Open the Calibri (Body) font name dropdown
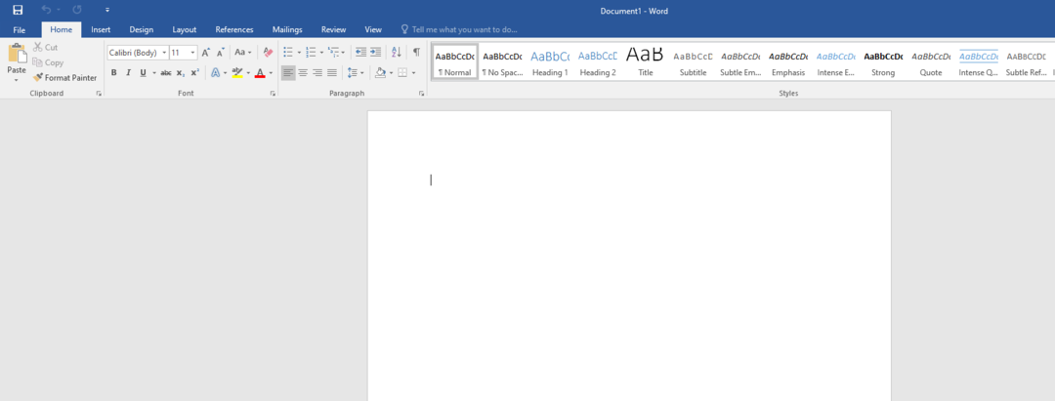Viewport: 1055px width, 401px height. point(164,53)
